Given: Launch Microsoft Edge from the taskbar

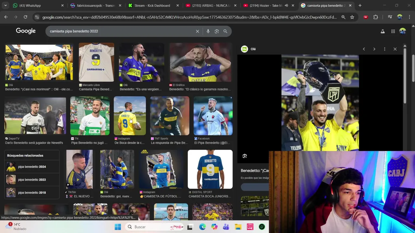Looking at the screenshot, I should coord(202,227).
